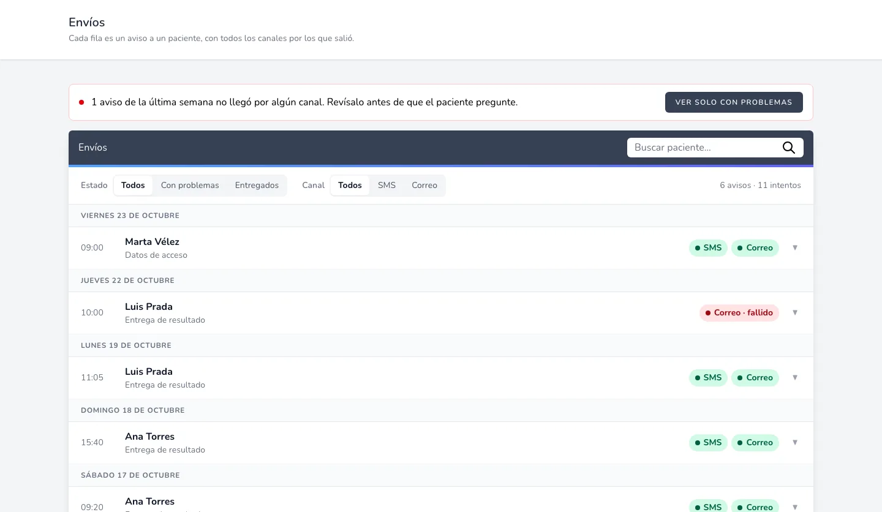
Task: Select the Correo channel filter
Action: click(x=424, y=186)
